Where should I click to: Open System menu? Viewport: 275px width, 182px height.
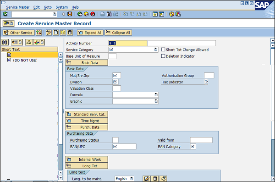(x=62, y=7)
